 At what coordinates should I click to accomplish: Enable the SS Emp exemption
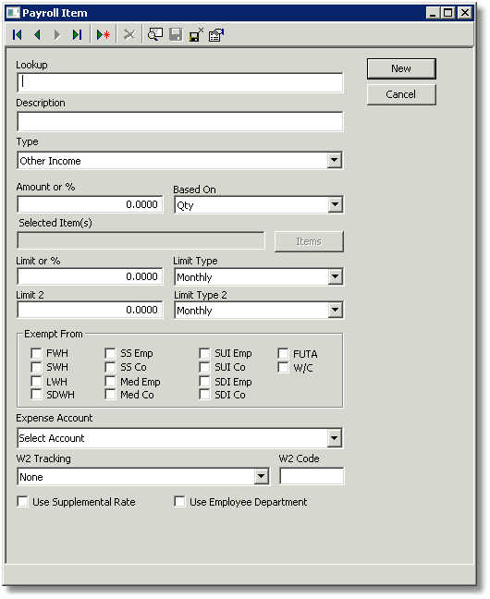(110, 353)
